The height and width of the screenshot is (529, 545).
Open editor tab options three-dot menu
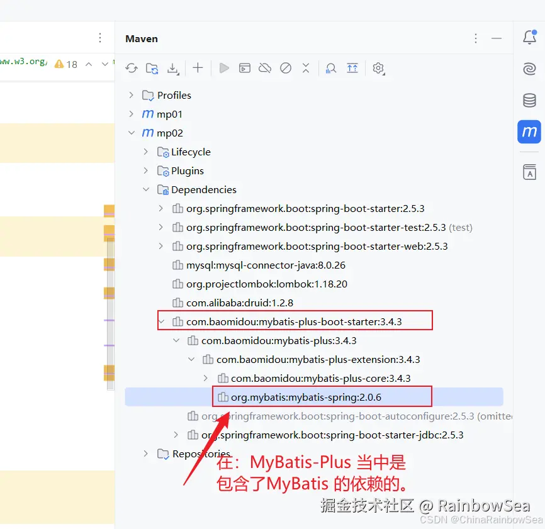pyautogui.click(x=100, y=38)
